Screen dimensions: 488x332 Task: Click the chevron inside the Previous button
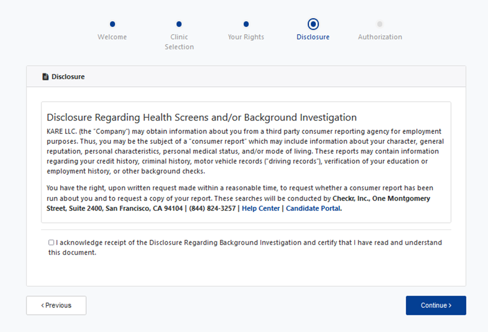point(42,305)
